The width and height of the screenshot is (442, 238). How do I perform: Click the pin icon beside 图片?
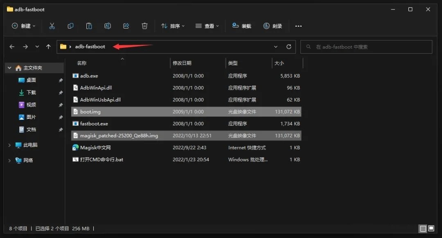pos(61,117)
